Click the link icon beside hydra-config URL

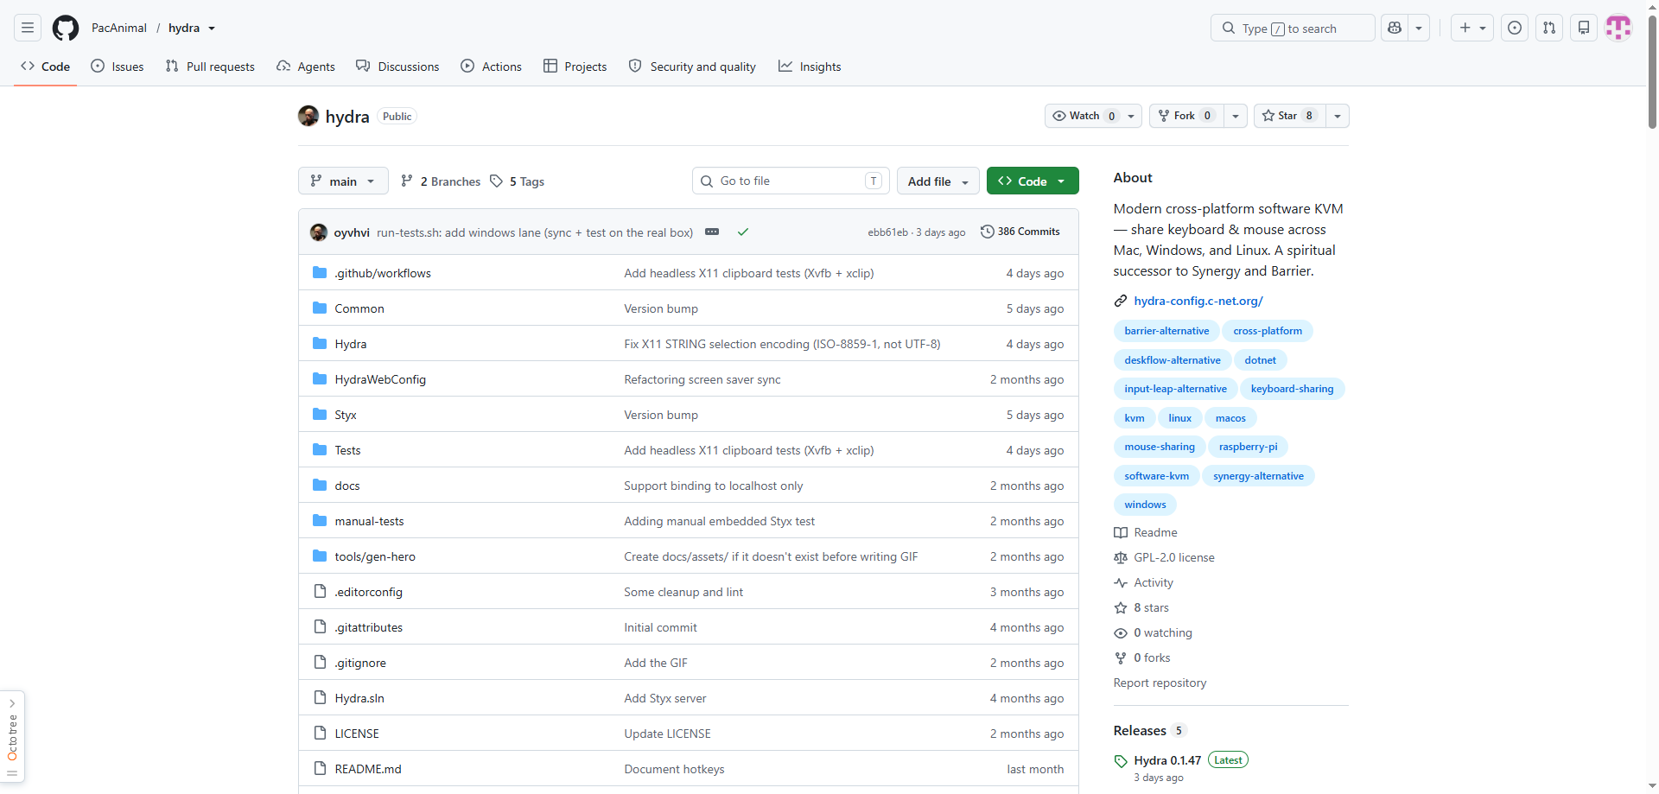(x=1121, y=301)
